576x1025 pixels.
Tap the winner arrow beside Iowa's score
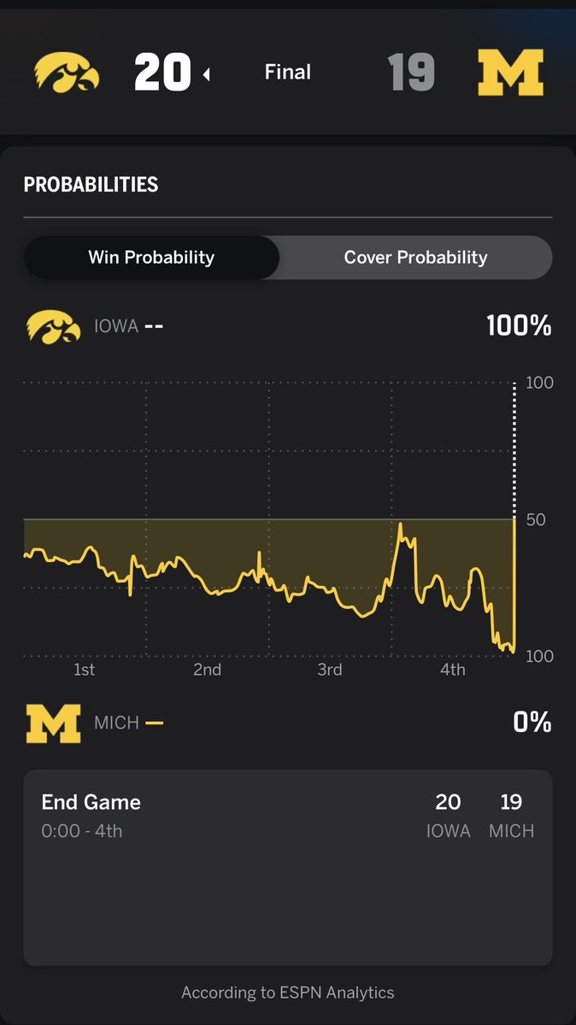click(x=206, y=75)
